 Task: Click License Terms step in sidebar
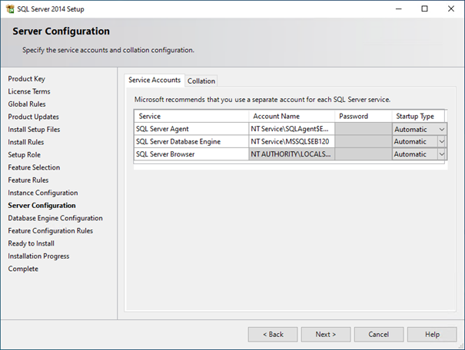pos(29,91)
